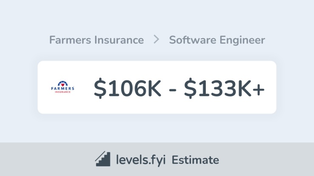Click the dollar sign before 106K
Viewport: 314px width, 176px height.
pyautogui.click(x=100, y=88)
